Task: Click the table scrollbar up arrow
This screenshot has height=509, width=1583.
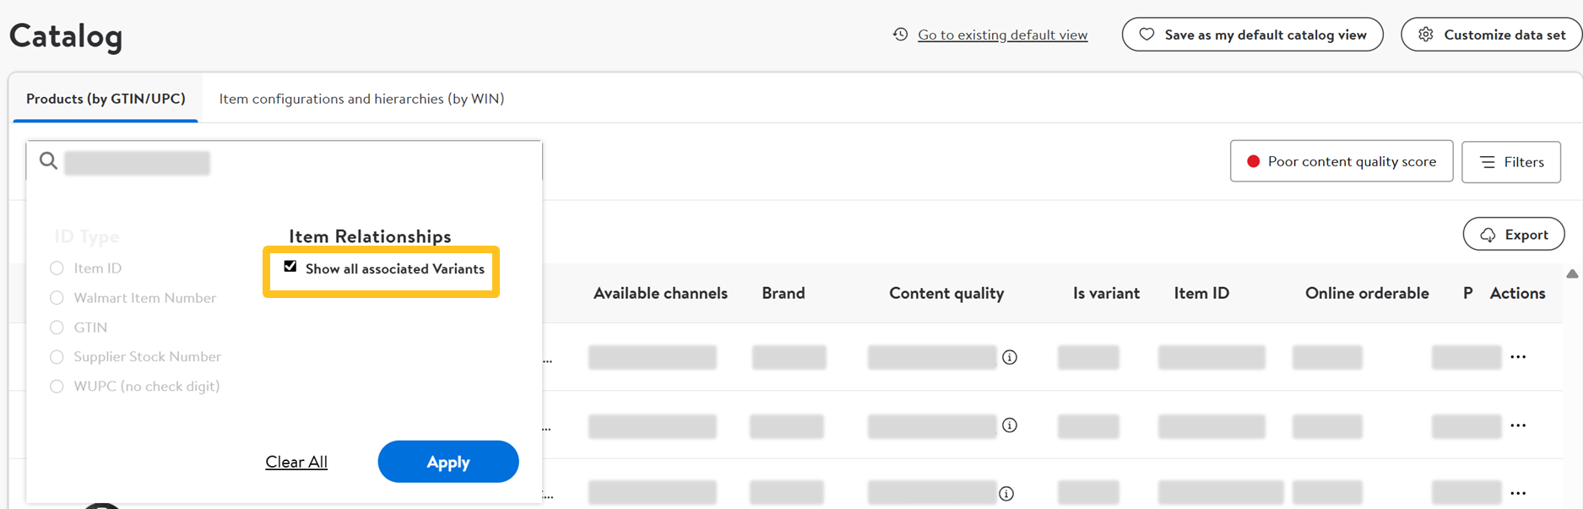Action: (1572, 273)
